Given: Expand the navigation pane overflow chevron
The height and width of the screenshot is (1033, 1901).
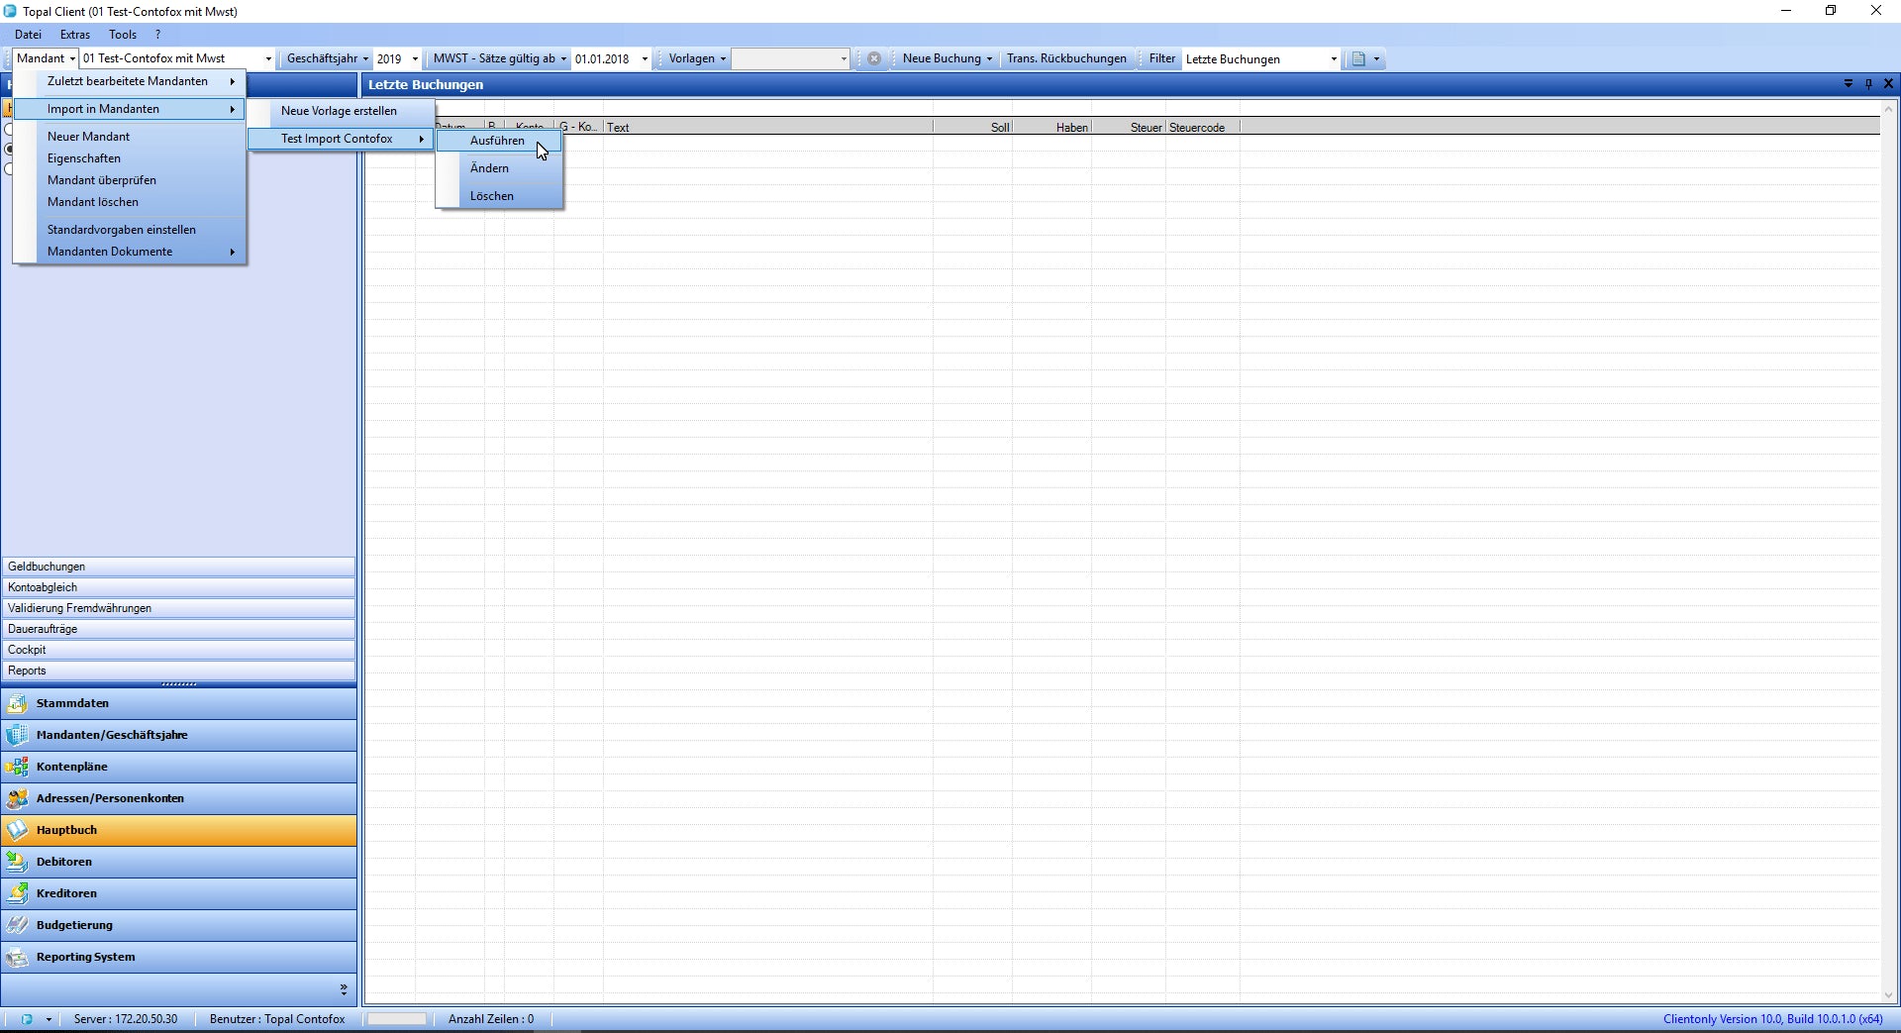Looking at the screenshot, I should click(x=344, y=988).
